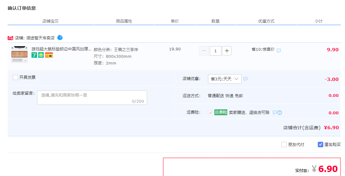Open the blue Wangwang chat icon
Viewport: 345px width, 176px height.
tap(60, 38)
